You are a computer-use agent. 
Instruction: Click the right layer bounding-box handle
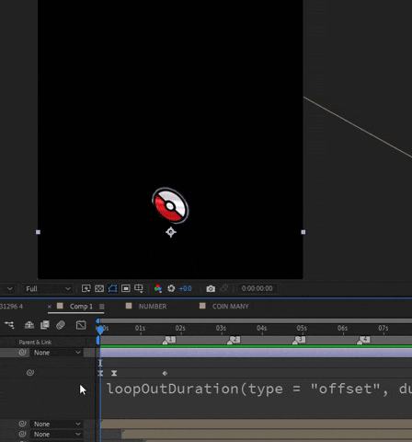click(303, 232)
